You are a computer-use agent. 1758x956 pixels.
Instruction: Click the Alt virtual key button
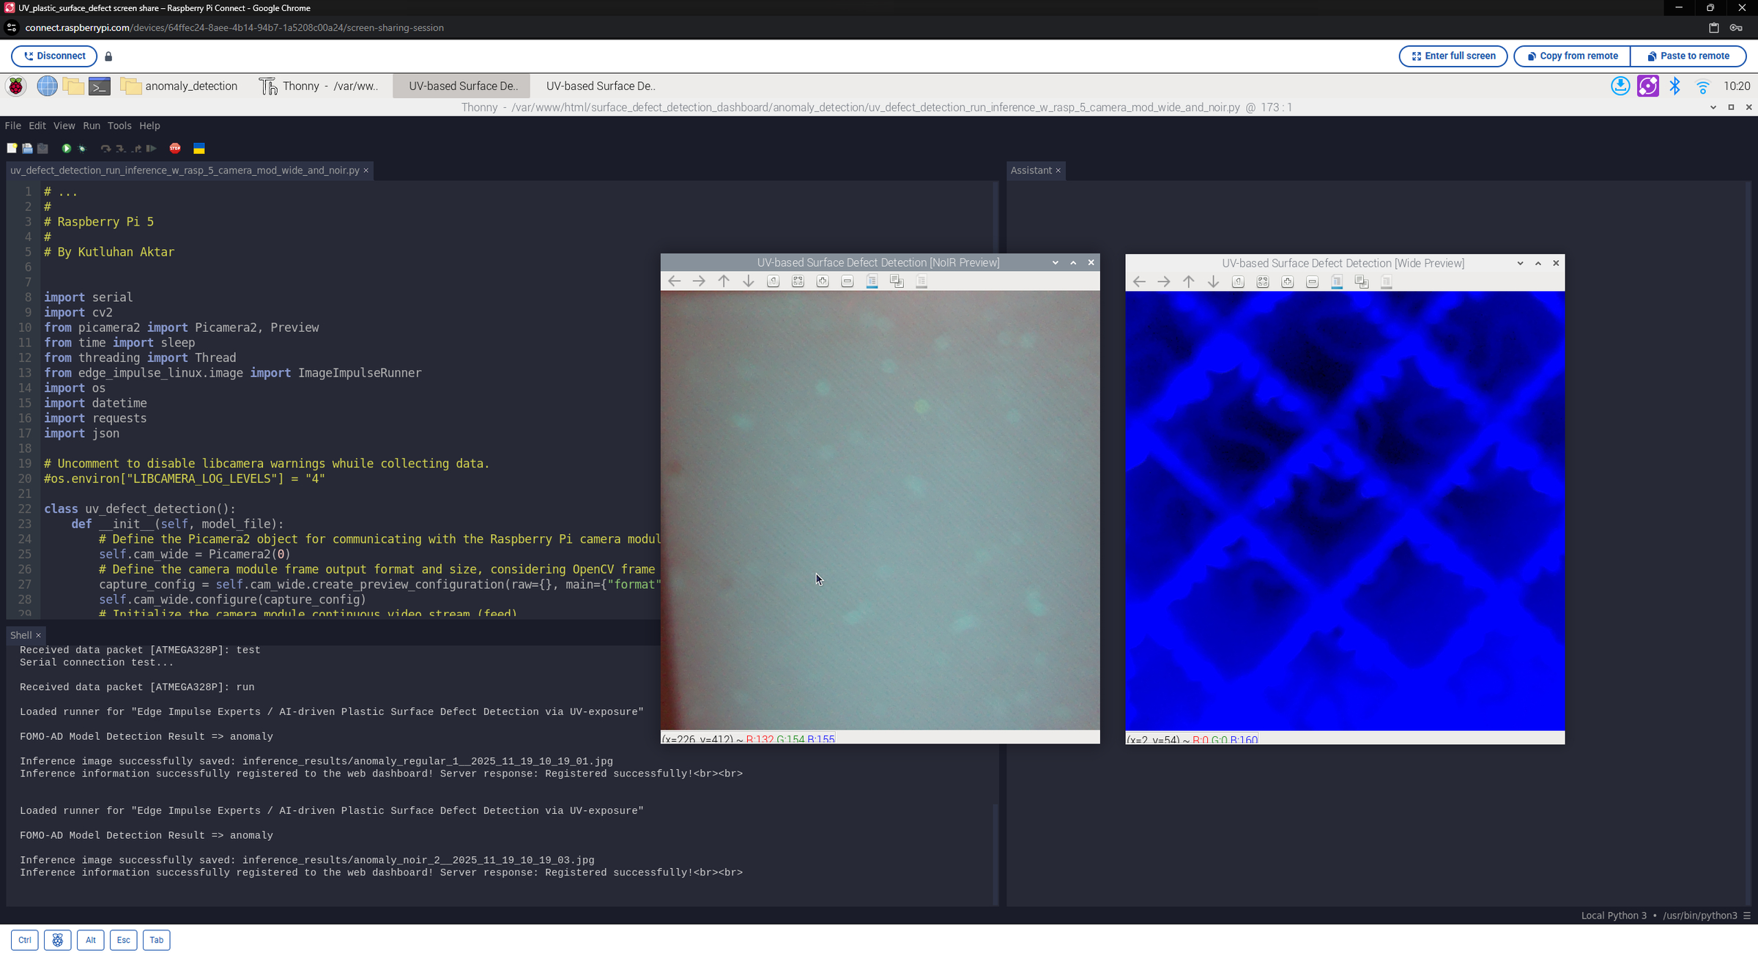[x=90, y=941]
